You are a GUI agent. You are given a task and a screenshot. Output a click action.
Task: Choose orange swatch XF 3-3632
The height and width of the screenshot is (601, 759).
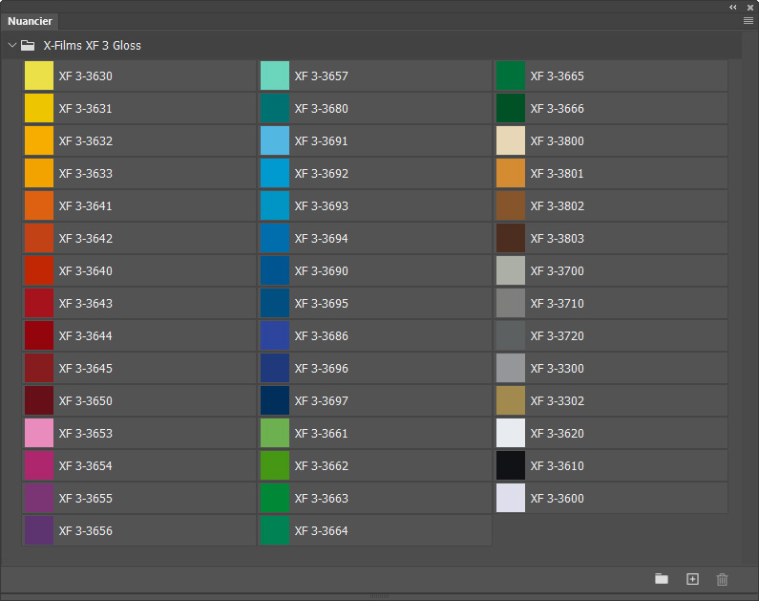click(39, 140)
